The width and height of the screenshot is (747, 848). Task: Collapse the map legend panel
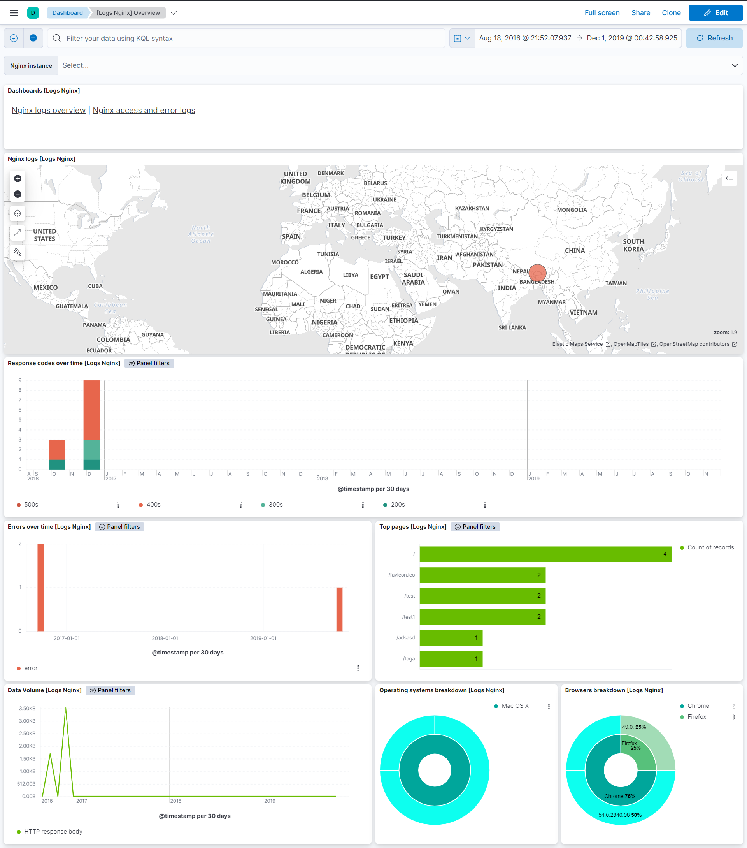click(729, 178)
